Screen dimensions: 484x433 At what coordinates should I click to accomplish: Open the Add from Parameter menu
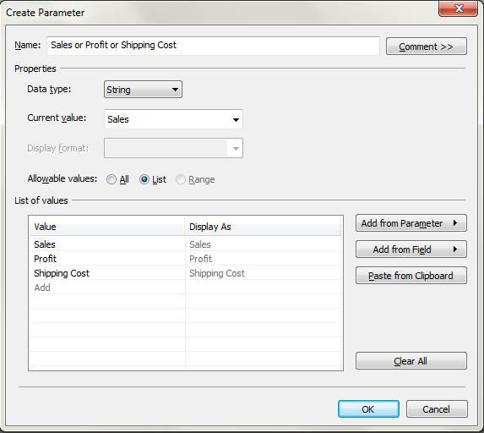coord(411,223)
